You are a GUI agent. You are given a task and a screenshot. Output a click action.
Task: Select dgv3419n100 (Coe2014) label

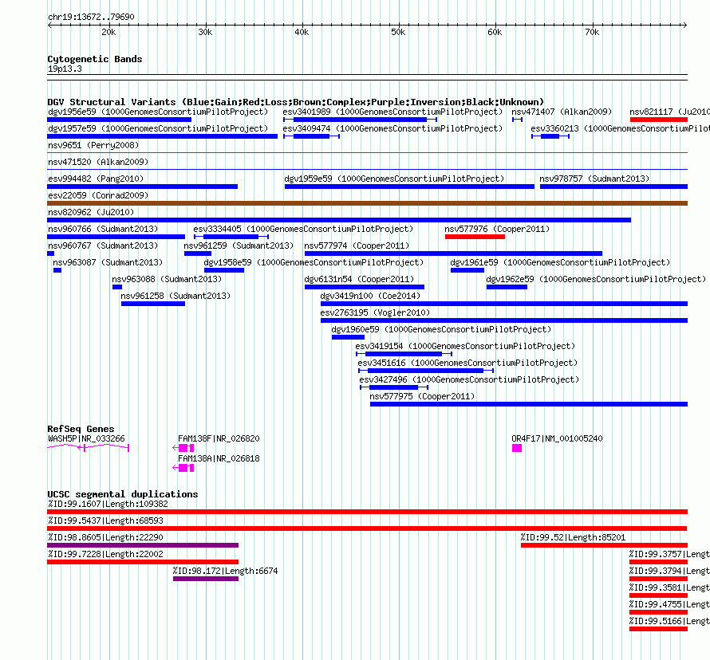pyautogui.click(x=370, y=296)
